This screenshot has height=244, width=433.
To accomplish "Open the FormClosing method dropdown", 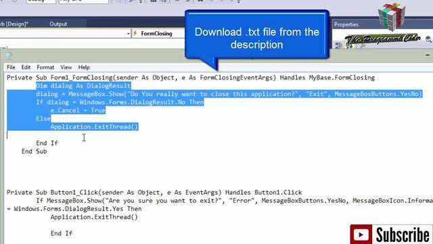I will click(x=158, y=33).
